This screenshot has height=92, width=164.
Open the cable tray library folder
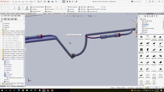(148, 76)
